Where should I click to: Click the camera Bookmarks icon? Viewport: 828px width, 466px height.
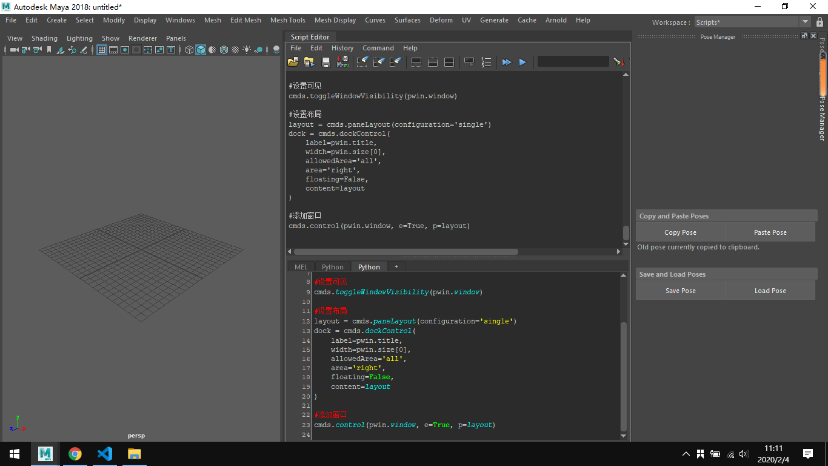(49, 50)
